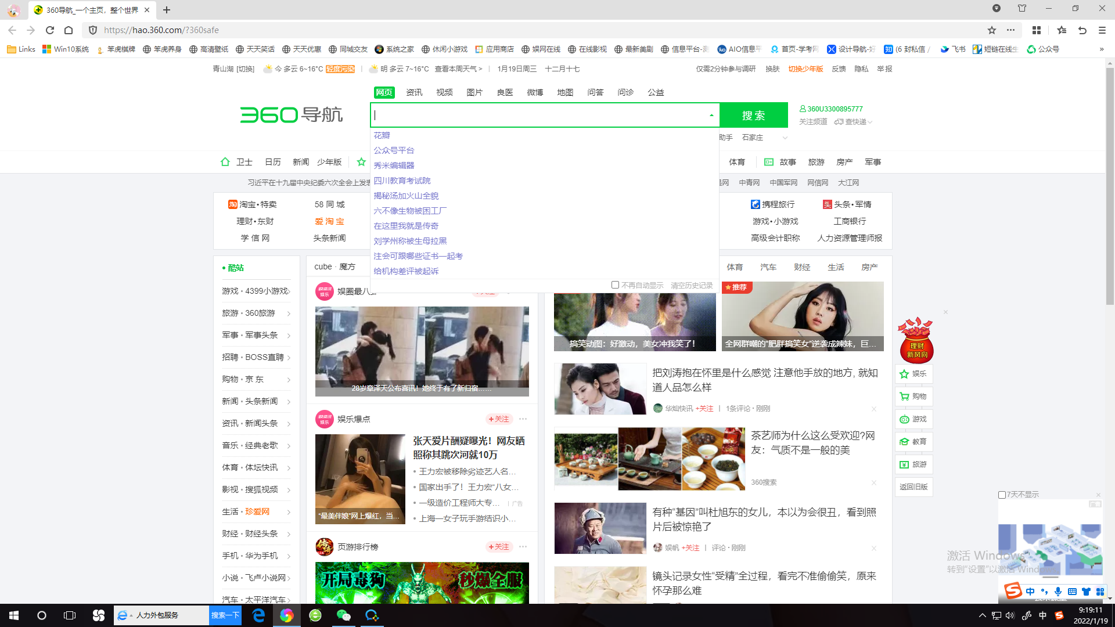Open the 携程旅行 link

[x=773, y=204]
